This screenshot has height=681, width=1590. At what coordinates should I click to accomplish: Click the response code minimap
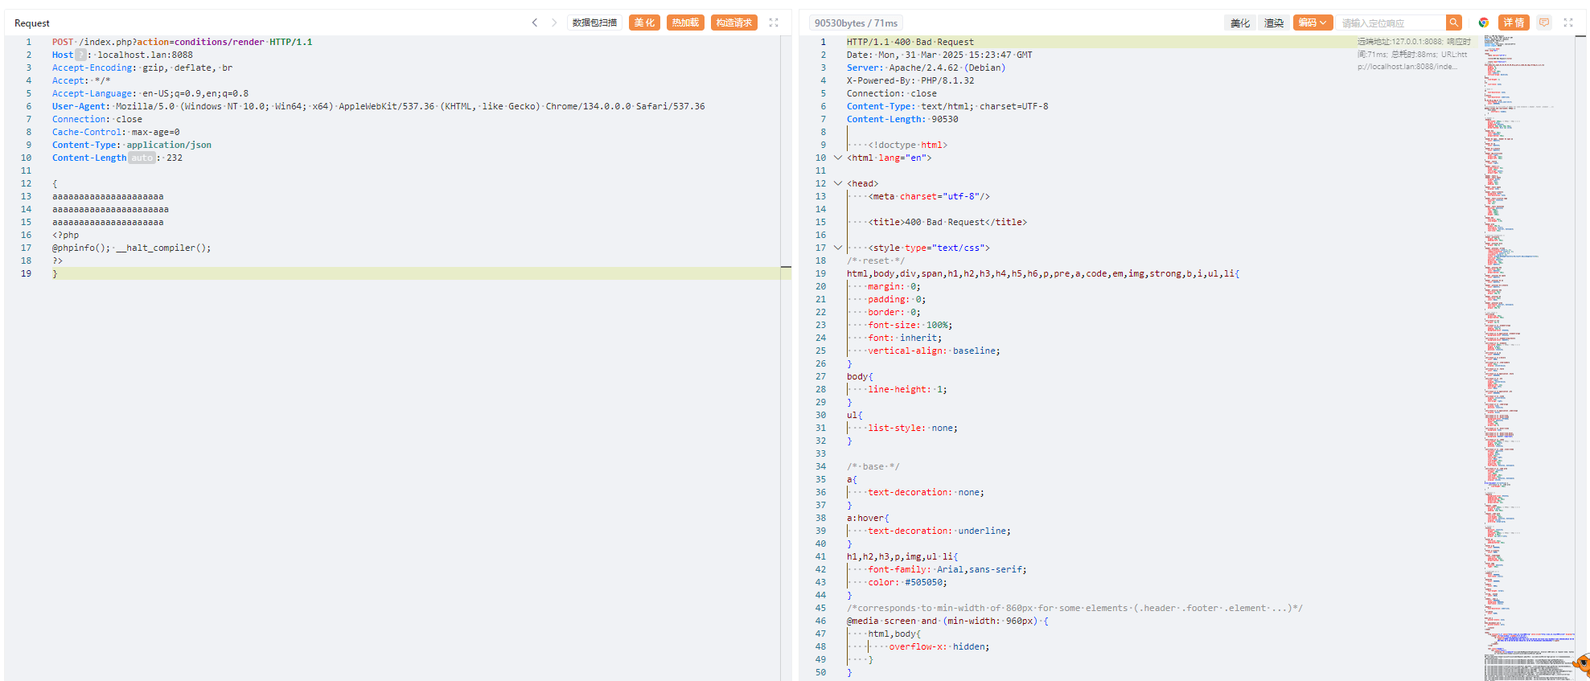[x=1528, y=358]
